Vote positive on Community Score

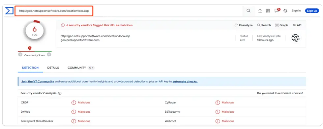pos(49,54)
